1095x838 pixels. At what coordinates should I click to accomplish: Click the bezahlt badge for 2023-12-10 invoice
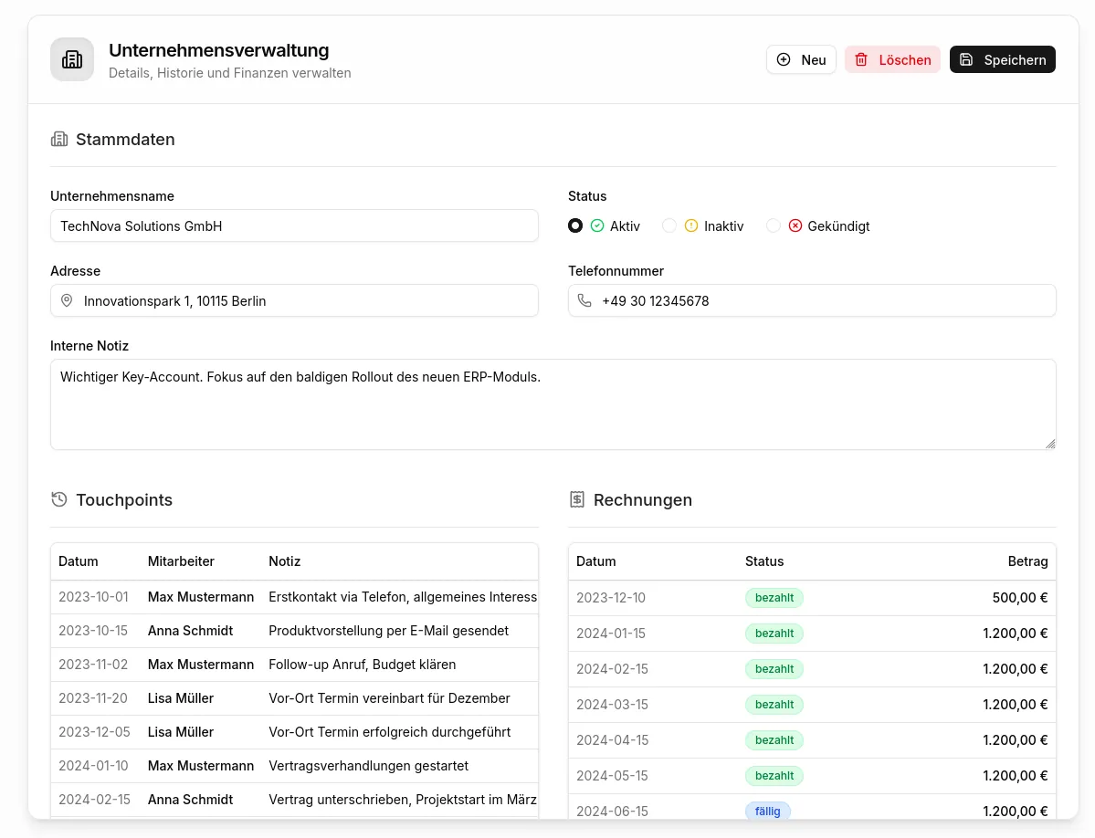point(774,597)
